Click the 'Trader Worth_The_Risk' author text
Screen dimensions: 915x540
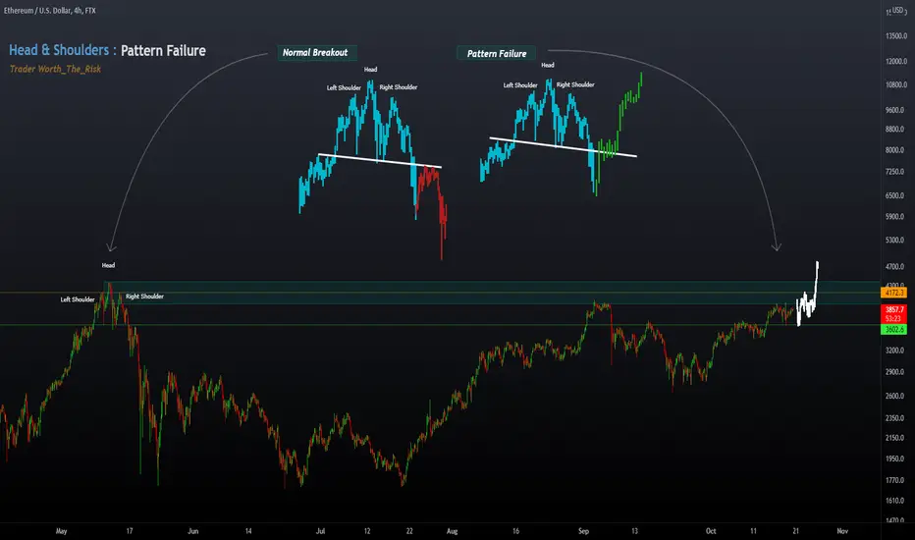(x=55, y=69)
